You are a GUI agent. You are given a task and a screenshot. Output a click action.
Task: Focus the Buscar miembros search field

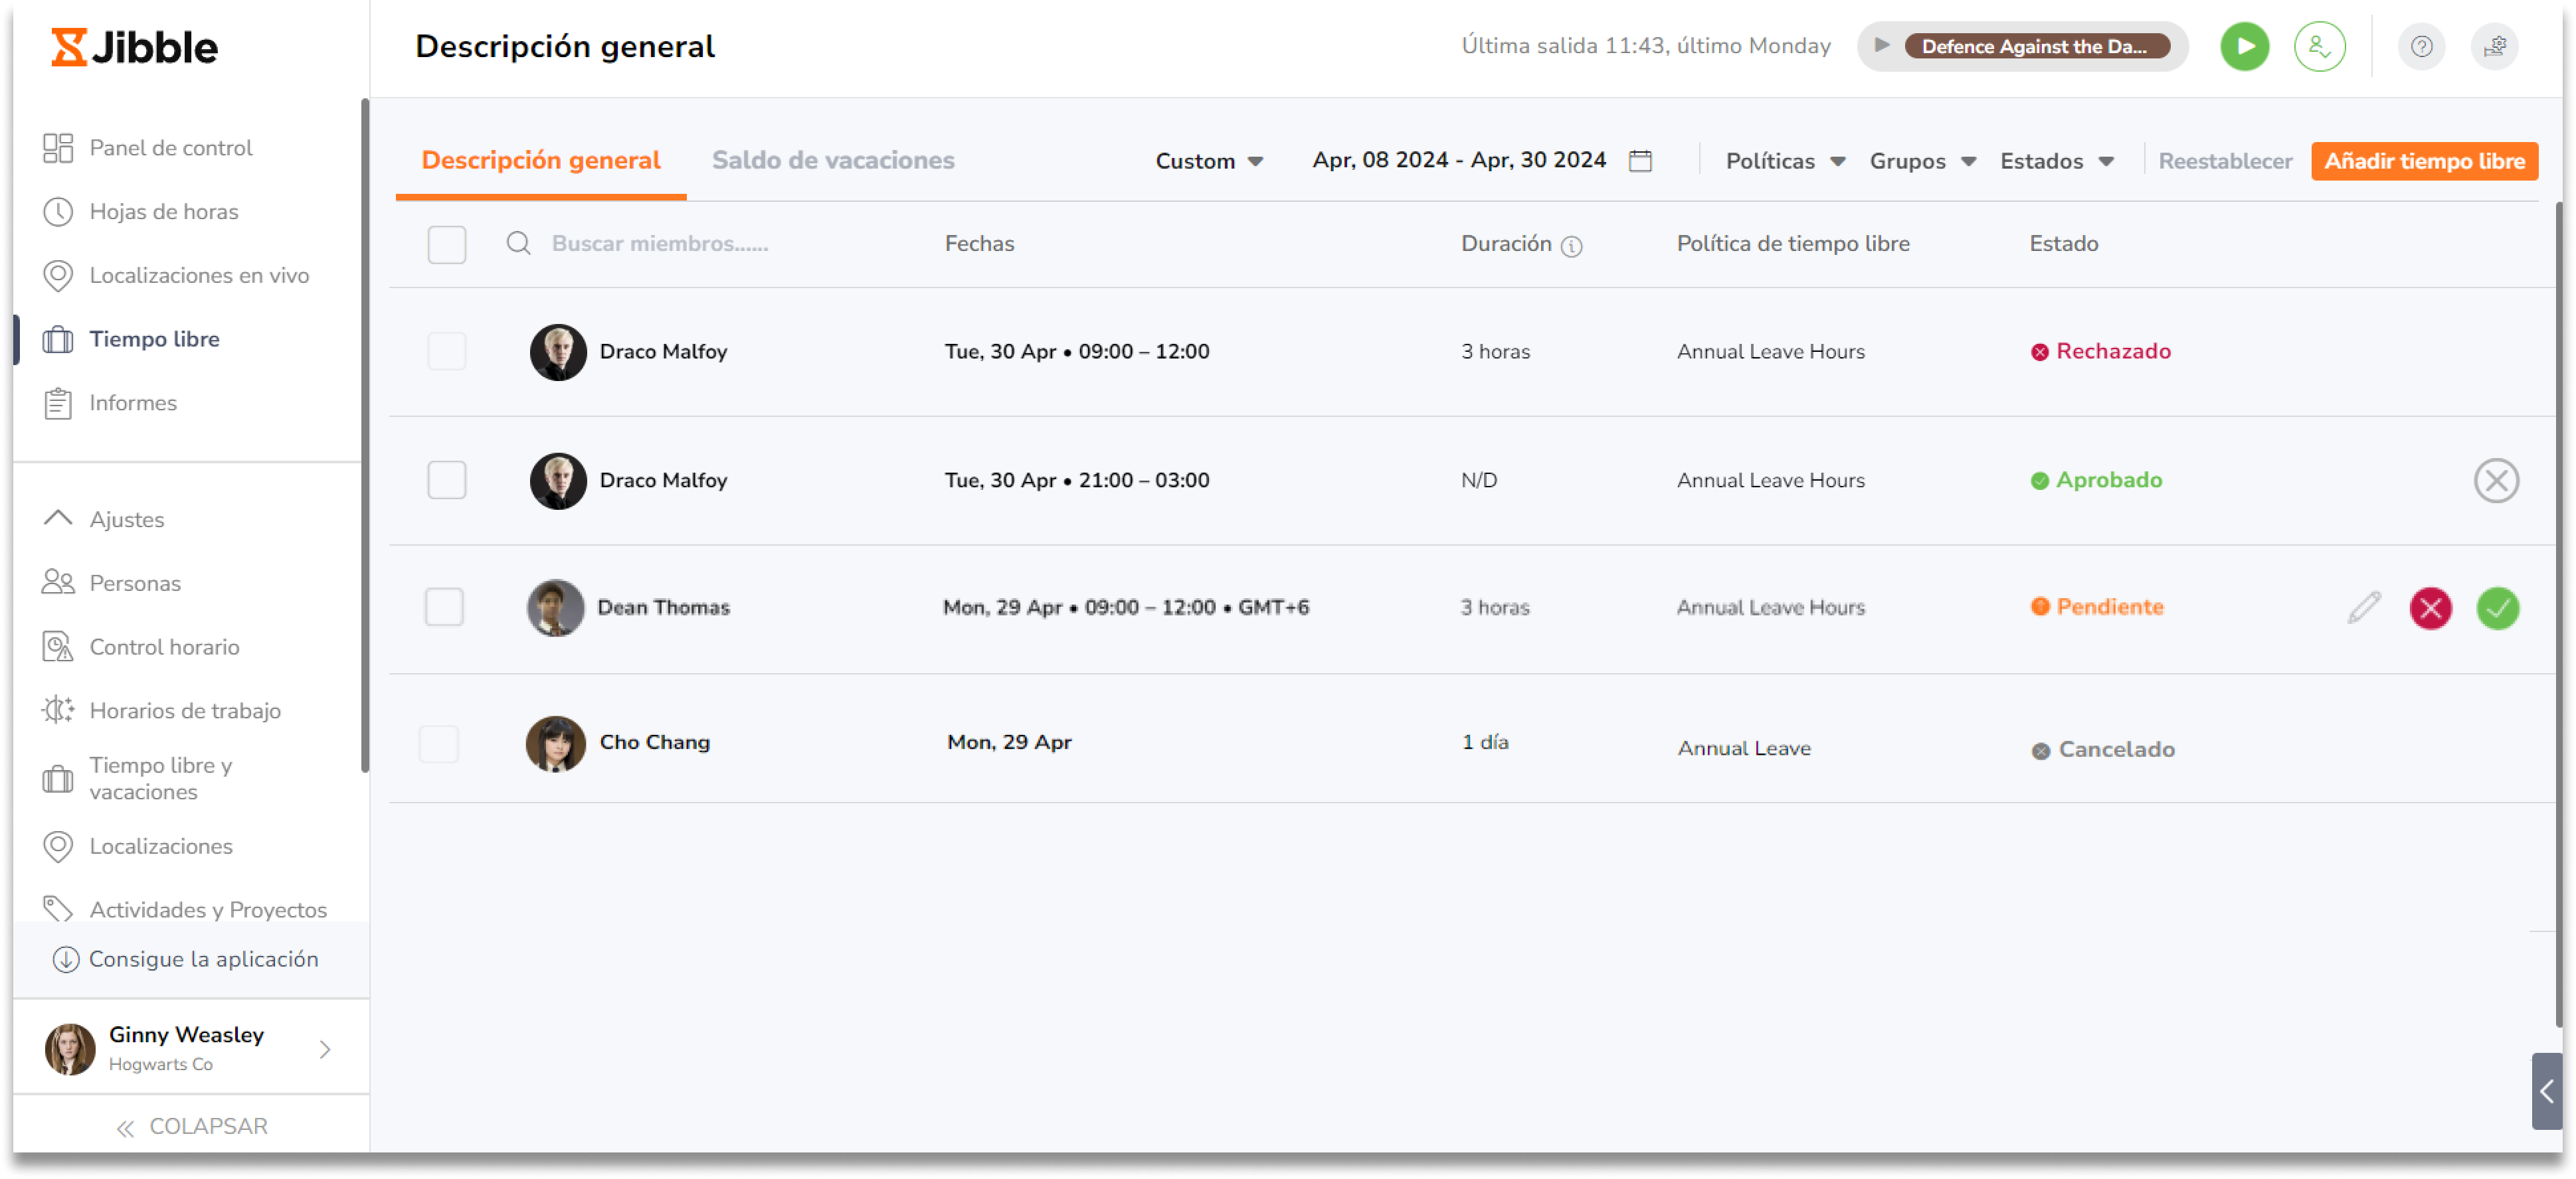(660, 243)
